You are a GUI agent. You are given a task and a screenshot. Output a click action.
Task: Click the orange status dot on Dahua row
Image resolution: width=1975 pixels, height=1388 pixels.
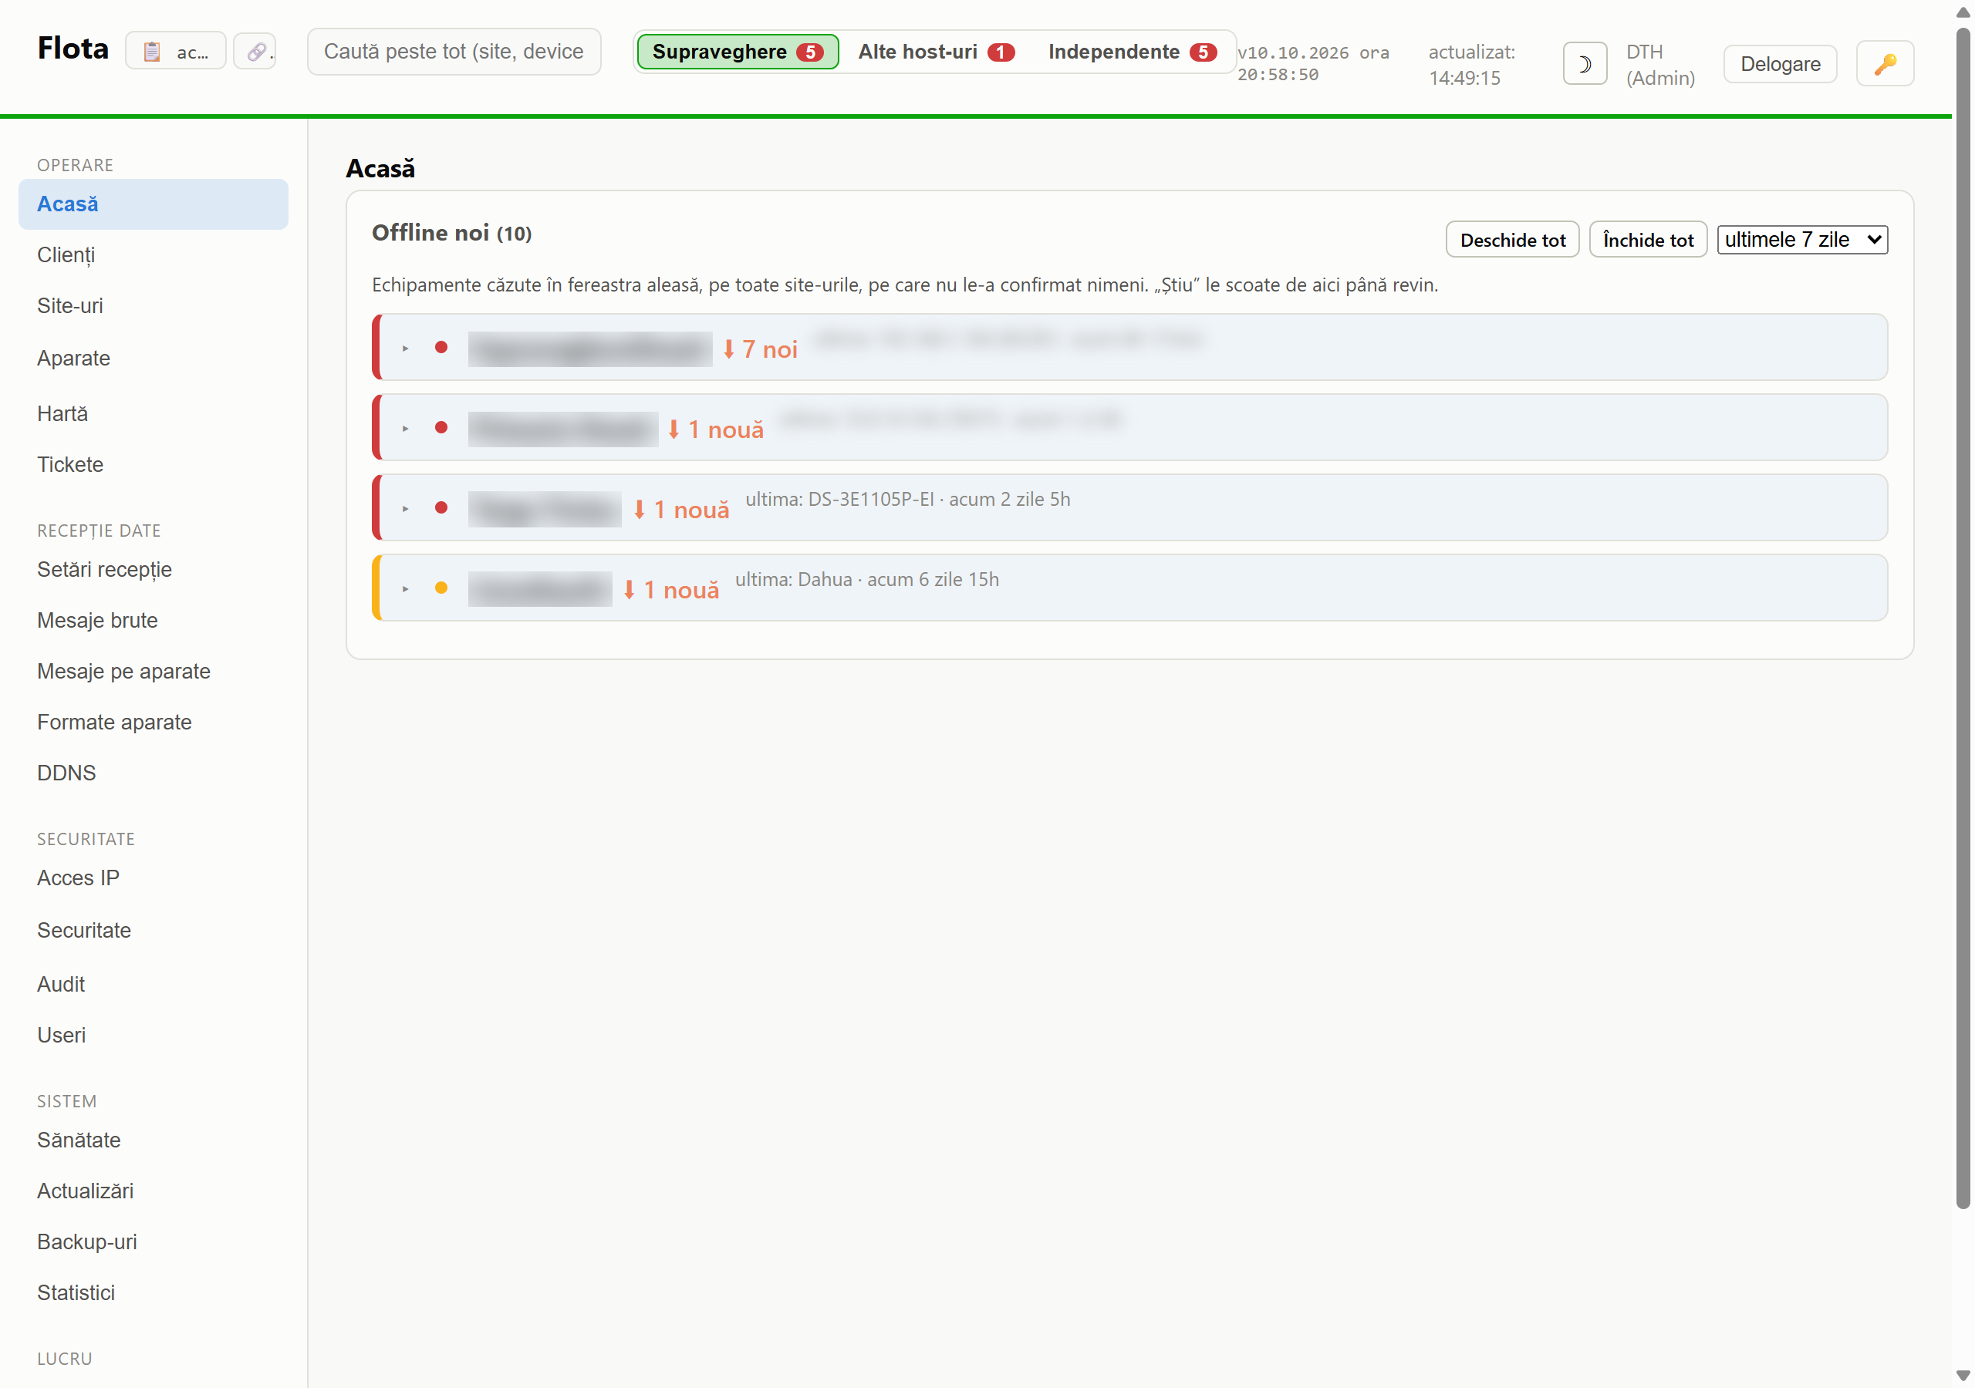[x=441, y=588]
